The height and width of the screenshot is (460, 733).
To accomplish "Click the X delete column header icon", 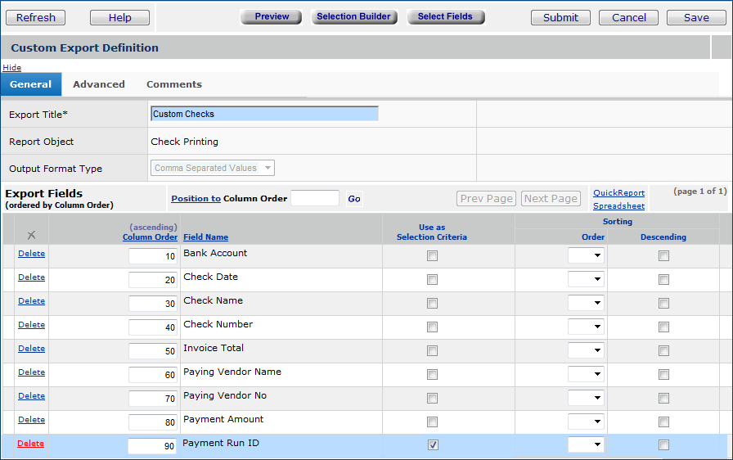I will pos(31,236).
